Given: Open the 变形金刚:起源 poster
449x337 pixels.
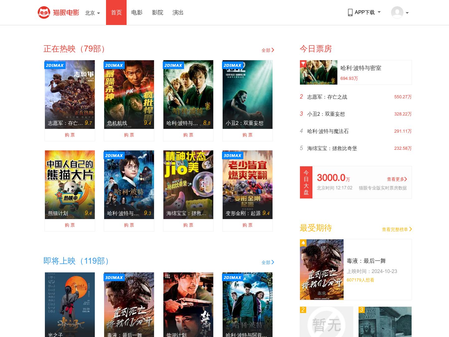Looking at the screenshot, I should 248,185.
